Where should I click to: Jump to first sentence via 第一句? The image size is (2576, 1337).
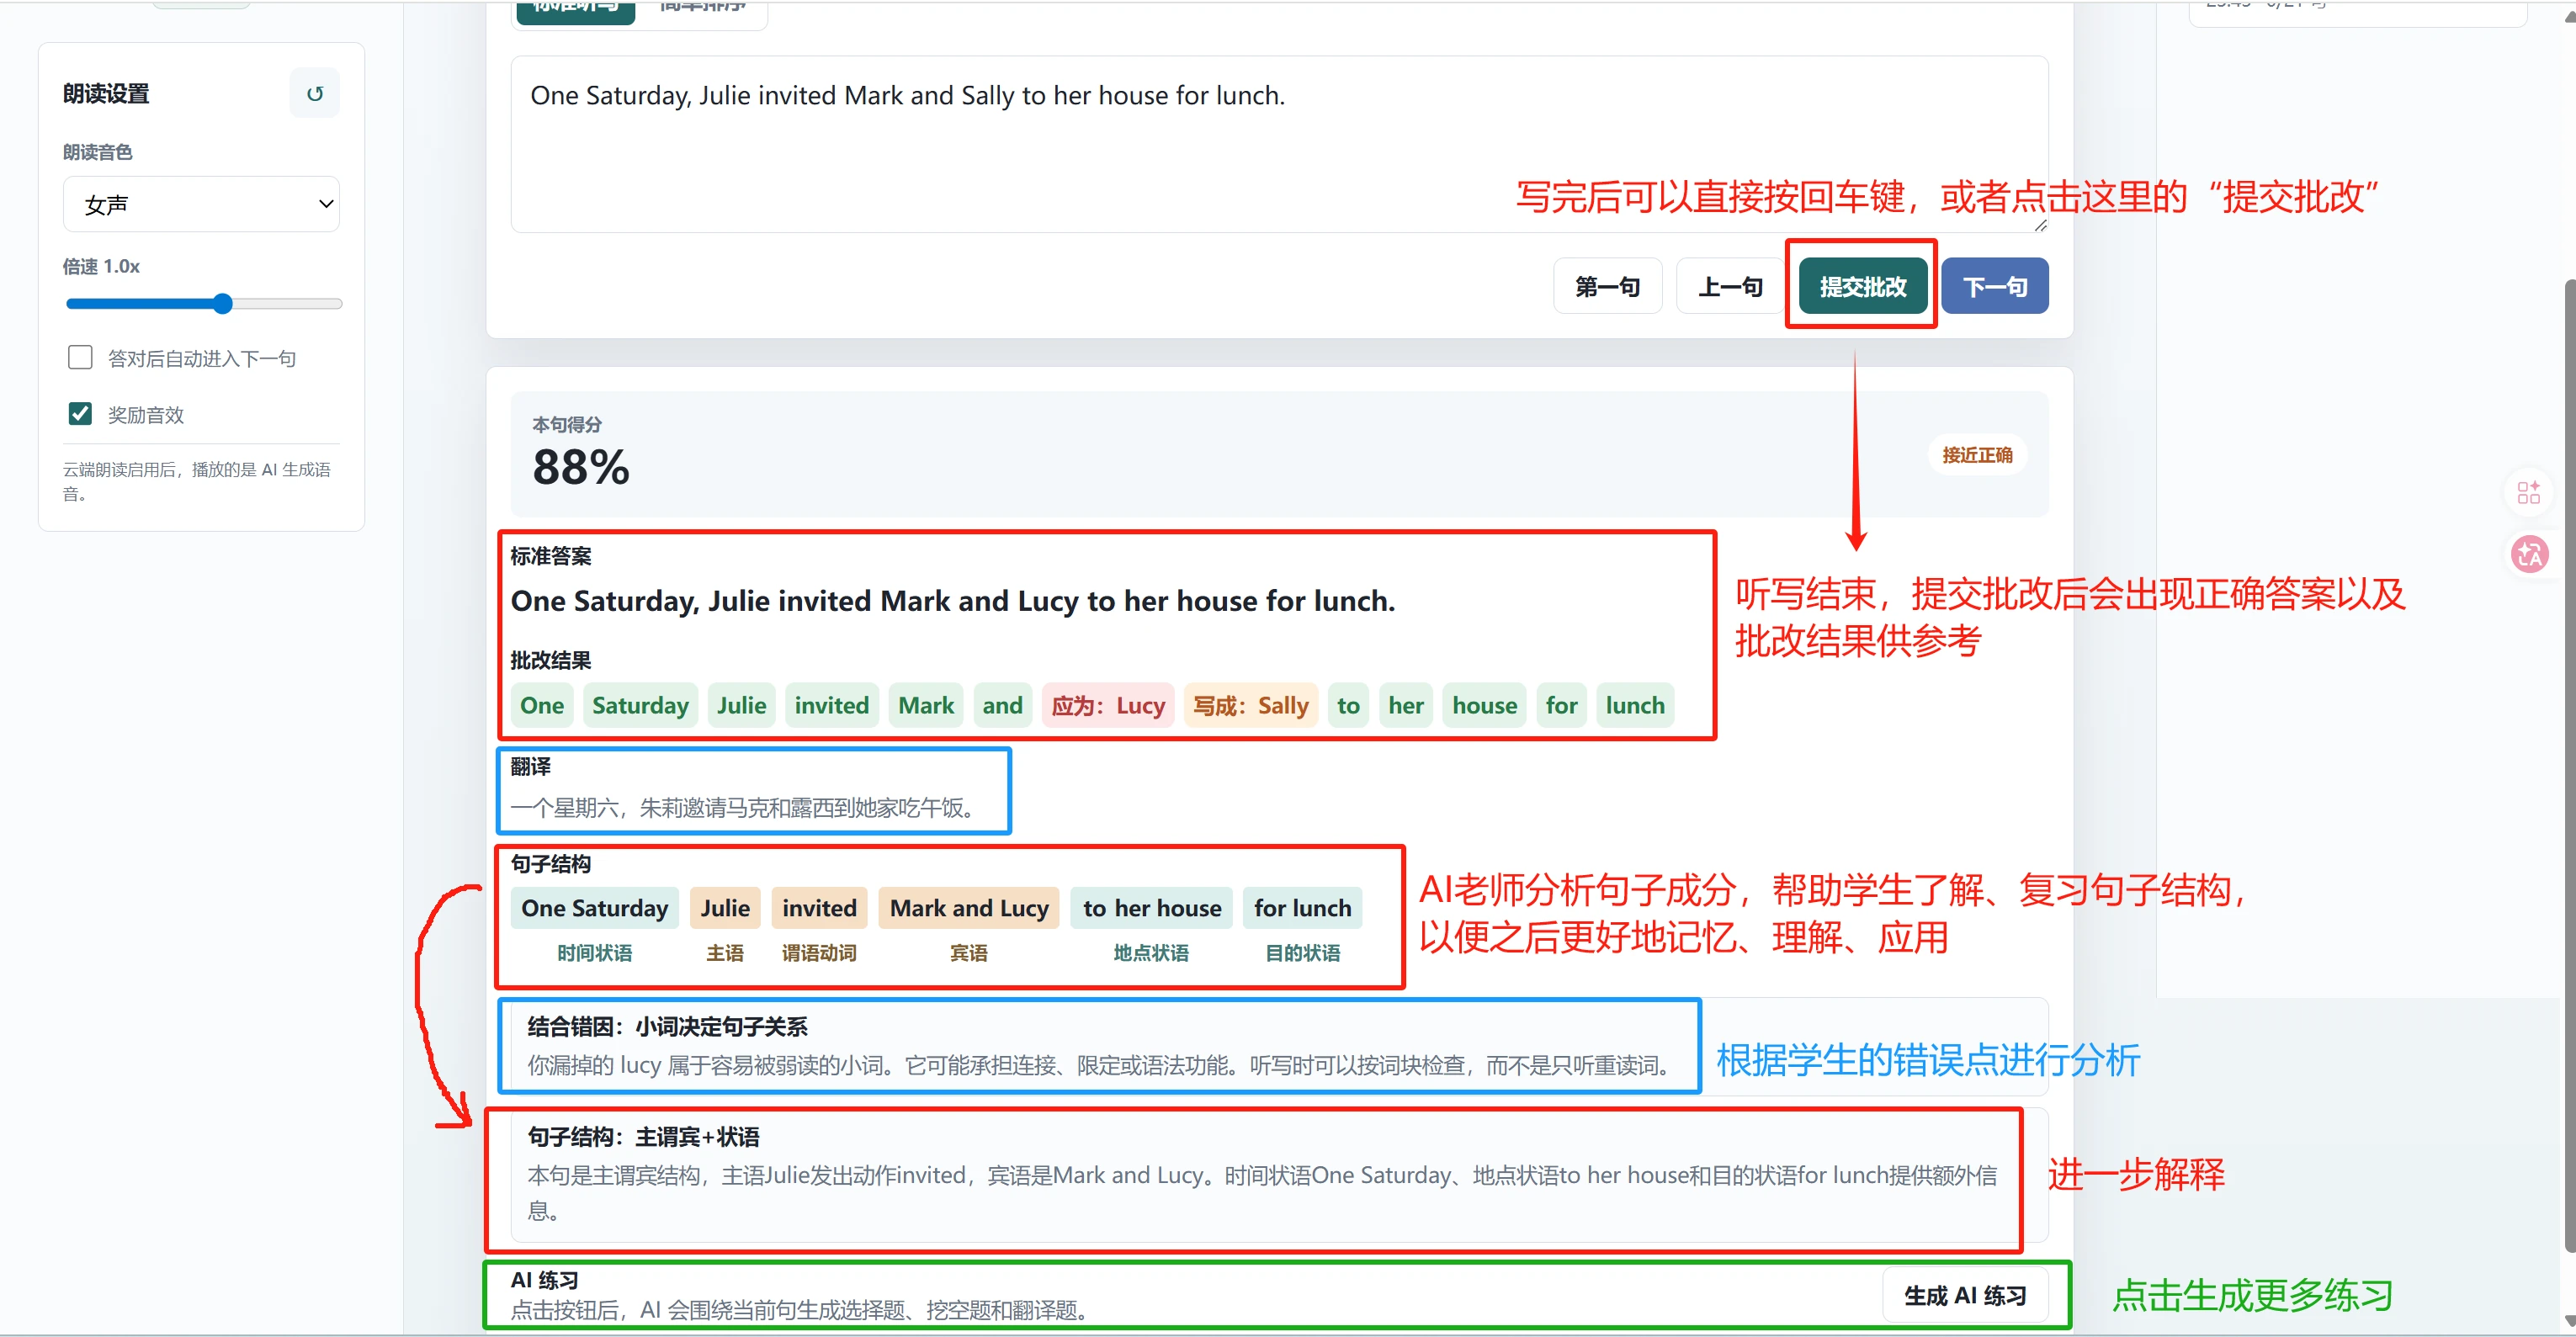point(1607,286)
